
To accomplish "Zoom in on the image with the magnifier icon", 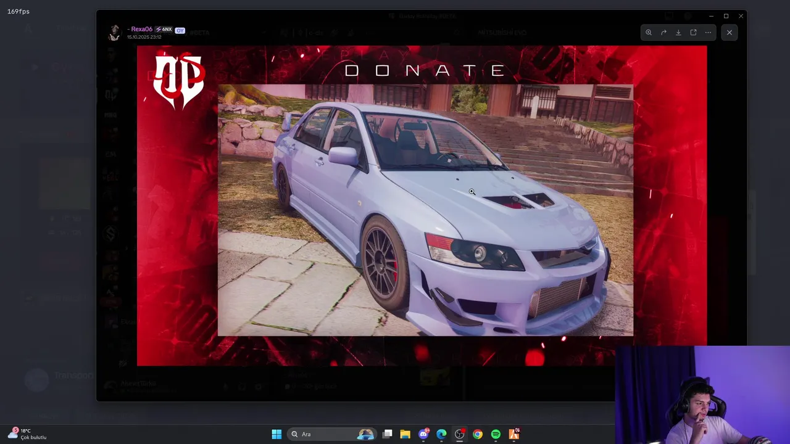I will coord(649,33).
